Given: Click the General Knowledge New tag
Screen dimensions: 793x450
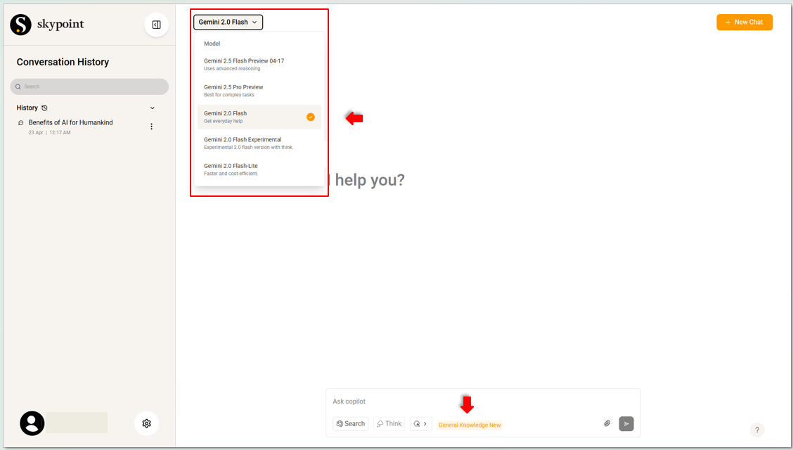Looking at the screenshot, I should (470, 425).
